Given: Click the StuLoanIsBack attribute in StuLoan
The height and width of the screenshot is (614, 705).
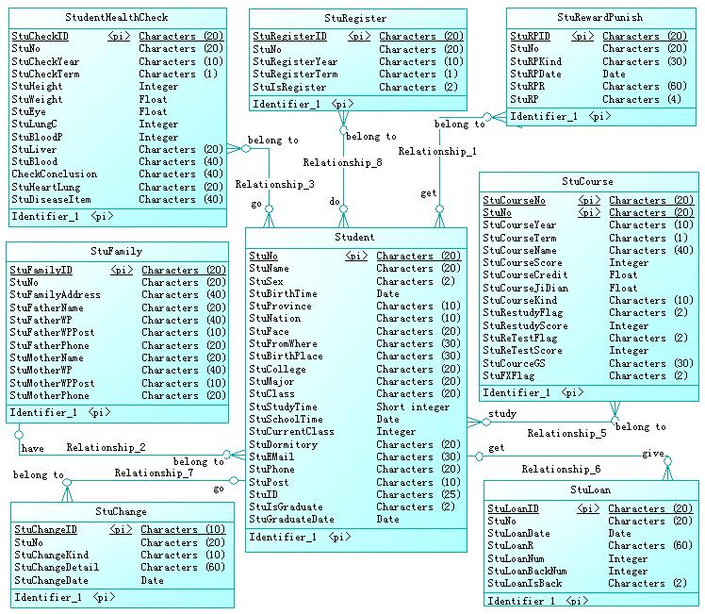Looking at the screenshot, I should tap(524, 583).
